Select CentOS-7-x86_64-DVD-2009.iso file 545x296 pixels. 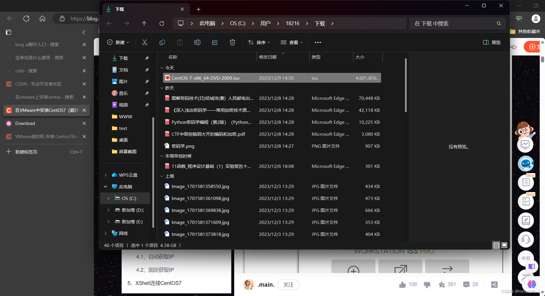pyautogui.click(x=272, y=78)
